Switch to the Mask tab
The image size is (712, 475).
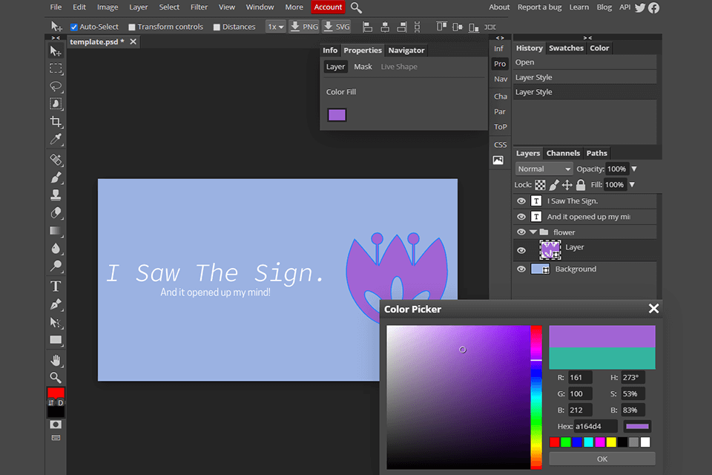(363, 67)
